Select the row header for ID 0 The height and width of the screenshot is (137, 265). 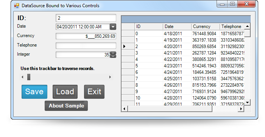[128, 33]
